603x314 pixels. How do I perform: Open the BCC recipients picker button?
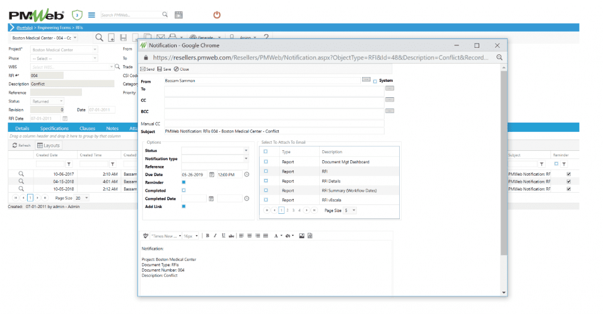390,111
